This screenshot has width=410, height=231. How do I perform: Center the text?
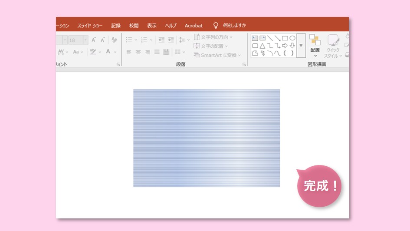point(138,52)
